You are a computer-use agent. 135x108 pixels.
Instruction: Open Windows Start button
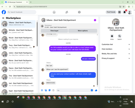2,102
